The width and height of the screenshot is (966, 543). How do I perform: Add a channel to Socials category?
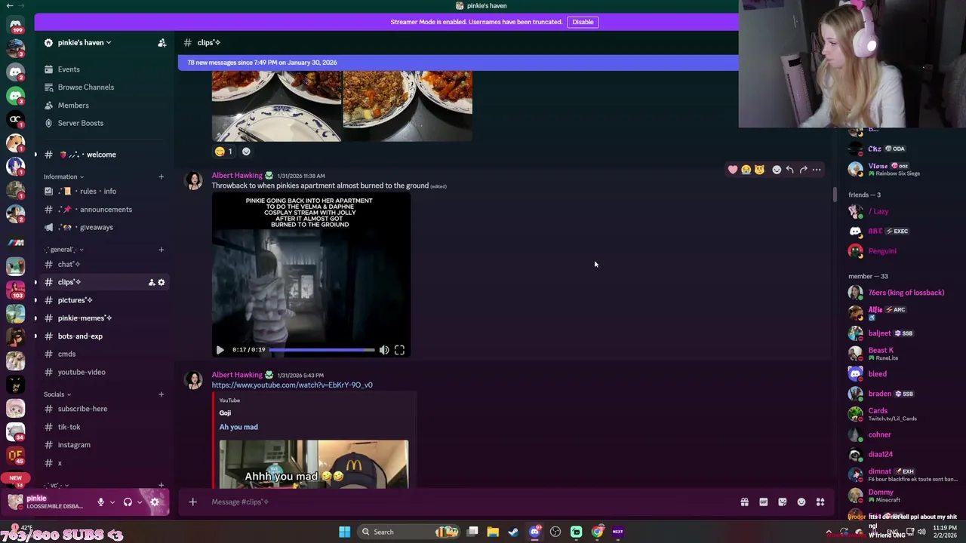pos(161,394)
